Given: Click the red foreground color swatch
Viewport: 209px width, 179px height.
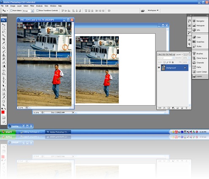Looking at the screenshot, I should tap(3, 112).
